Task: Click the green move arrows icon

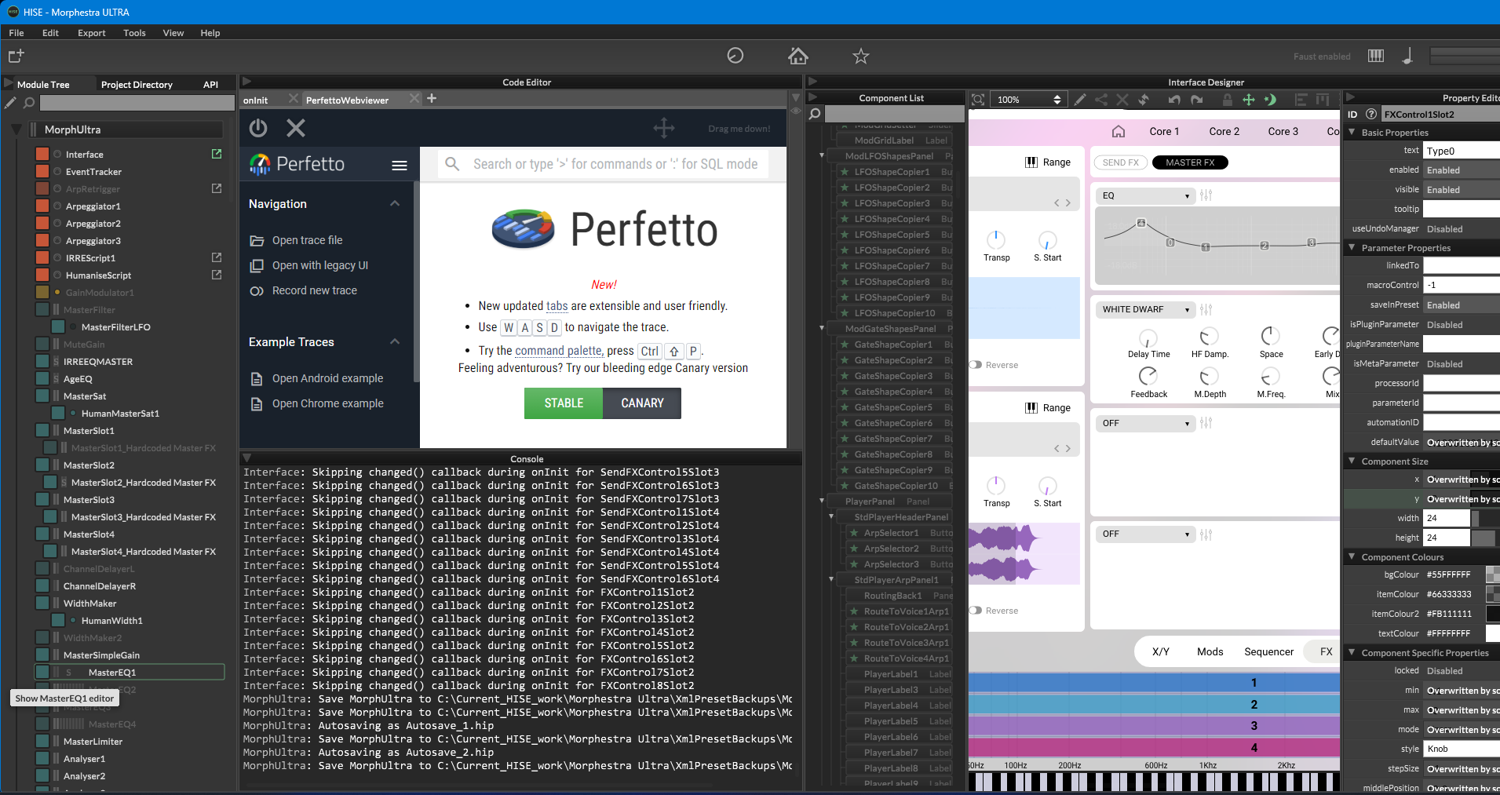Action: tap(1248, 100)
